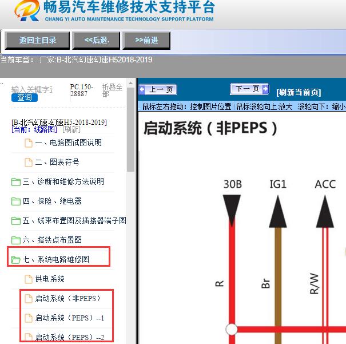
Task: Click the wire junction circle node
Action: (x=232, y=329)
